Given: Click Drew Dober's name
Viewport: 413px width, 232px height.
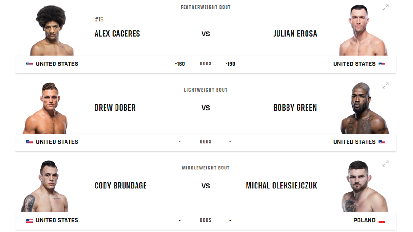Looking at the screenshot, I should (115, 108).
